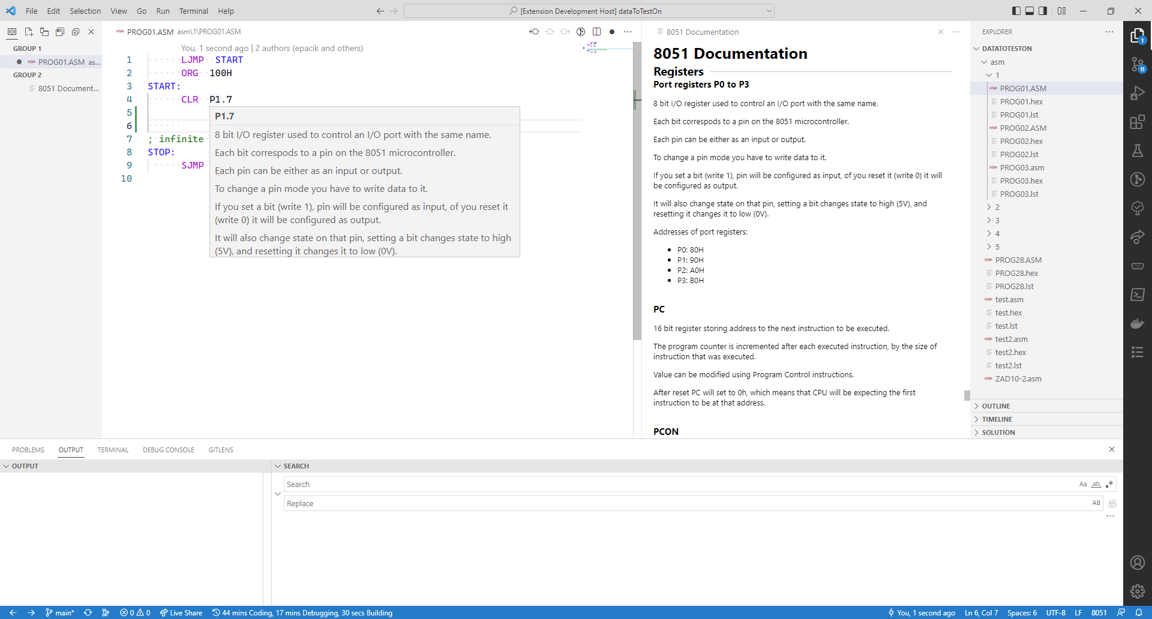Expand the TIMELINE section
The image size is (1152, 619).
click(1046, 419)
